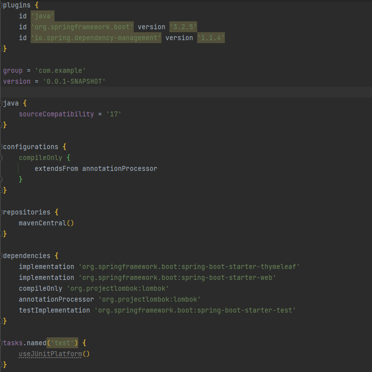Click the 'extendsFrom' call
372x372 pixels.
[56, 169]
